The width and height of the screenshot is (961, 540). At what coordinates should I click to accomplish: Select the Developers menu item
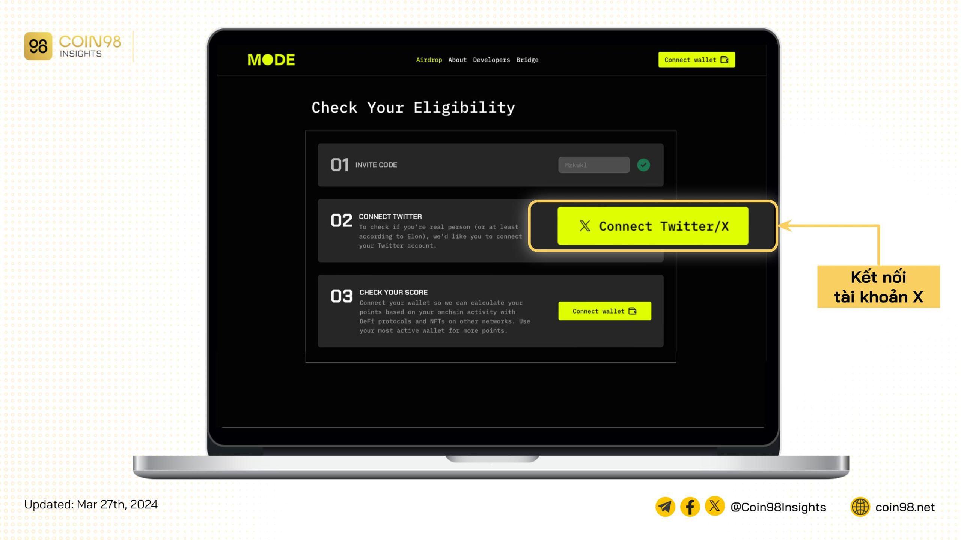pos(491,60)
